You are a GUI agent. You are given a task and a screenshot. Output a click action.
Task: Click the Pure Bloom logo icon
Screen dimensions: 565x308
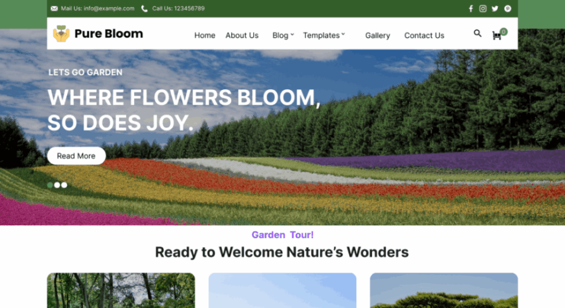(61, 34)
